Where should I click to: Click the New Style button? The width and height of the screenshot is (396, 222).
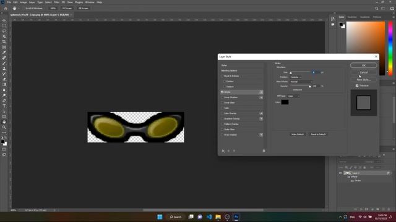[364, 80]
